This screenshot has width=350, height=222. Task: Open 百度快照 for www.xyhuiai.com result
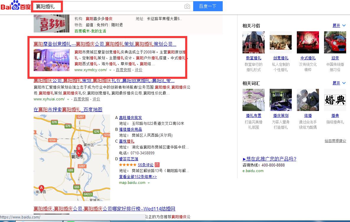pos(81,99)
